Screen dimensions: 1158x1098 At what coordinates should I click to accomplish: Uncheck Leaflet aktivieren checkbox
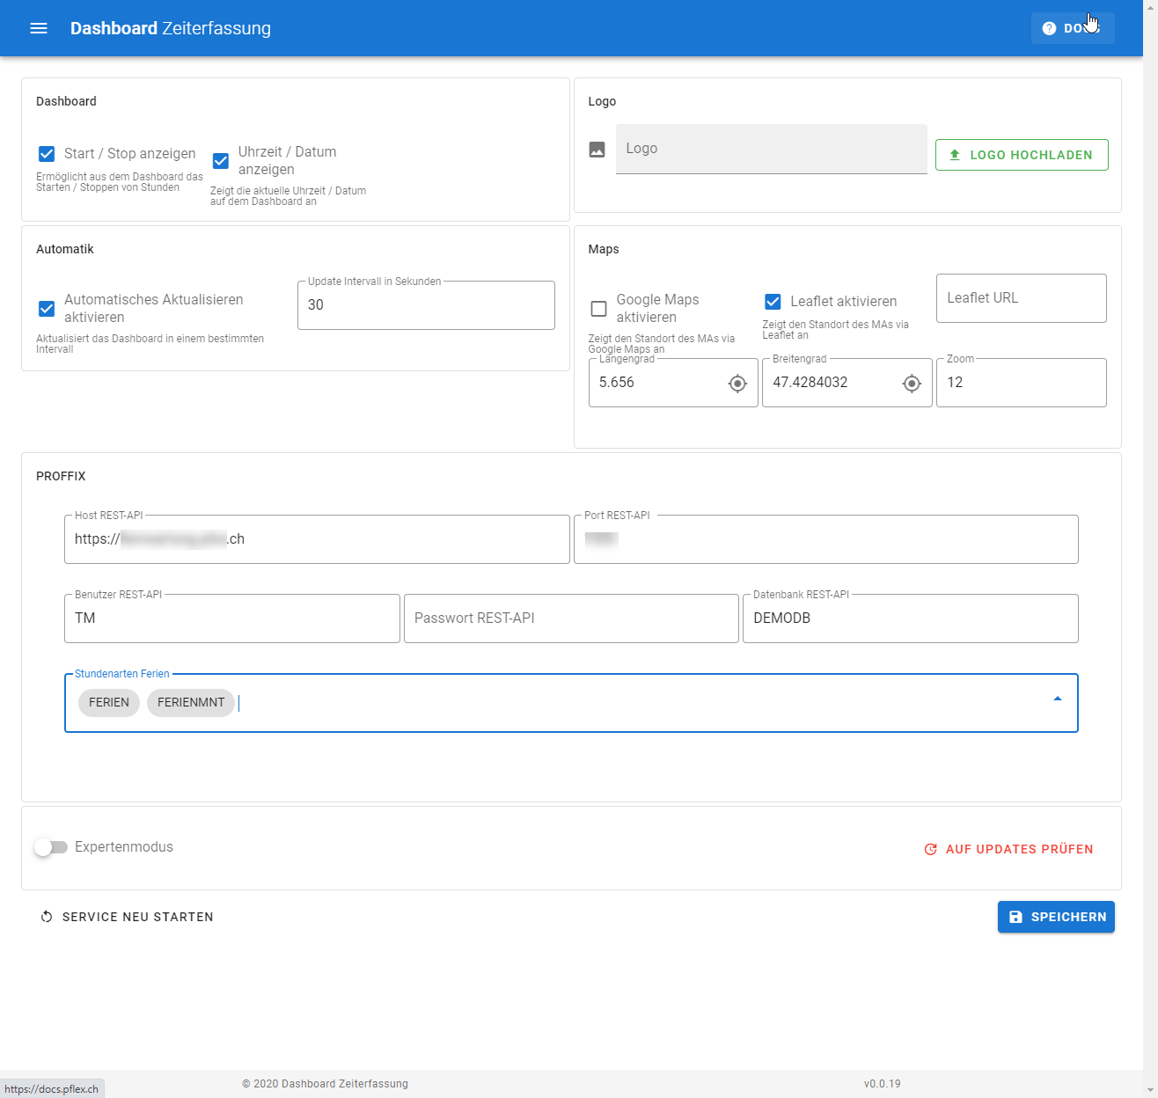(x=773, y=302)
